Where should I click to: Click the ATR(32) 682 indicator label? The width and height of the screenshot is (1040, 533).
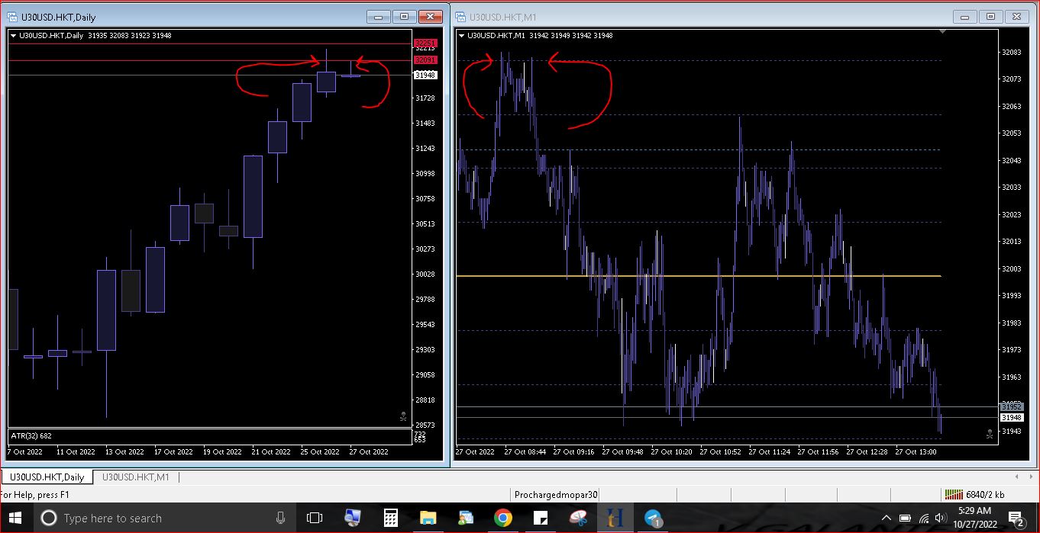[31, 435]
